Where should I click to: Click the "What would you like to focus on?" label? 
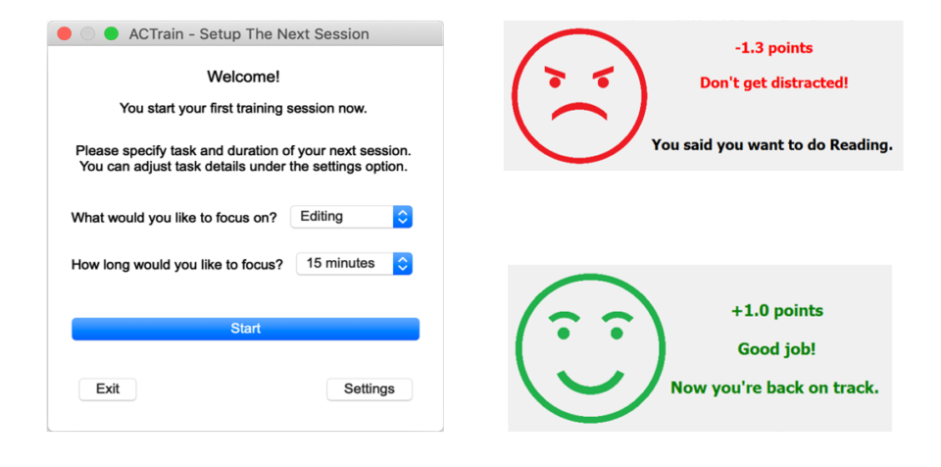(x=174, y=218)
